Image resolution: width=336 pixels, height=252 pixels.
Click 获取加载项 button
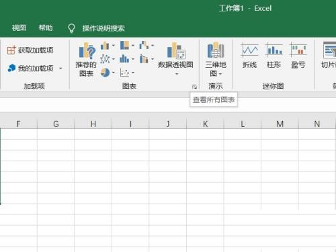pyautogui.click(x=30, y=50)
